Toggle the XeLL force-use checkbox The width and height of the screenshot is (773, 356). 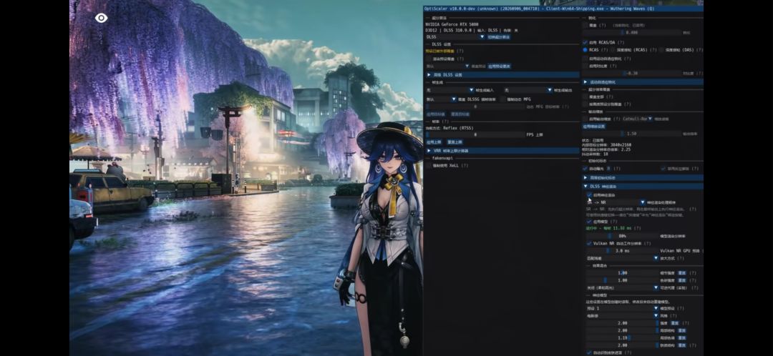[429, 165]
